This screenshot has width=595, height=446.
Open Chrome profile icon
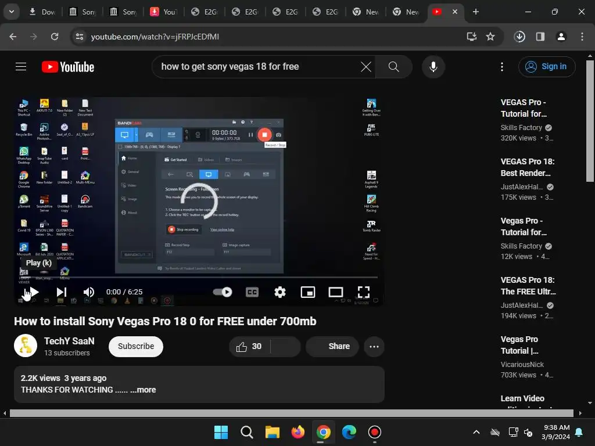click(561, 37)
